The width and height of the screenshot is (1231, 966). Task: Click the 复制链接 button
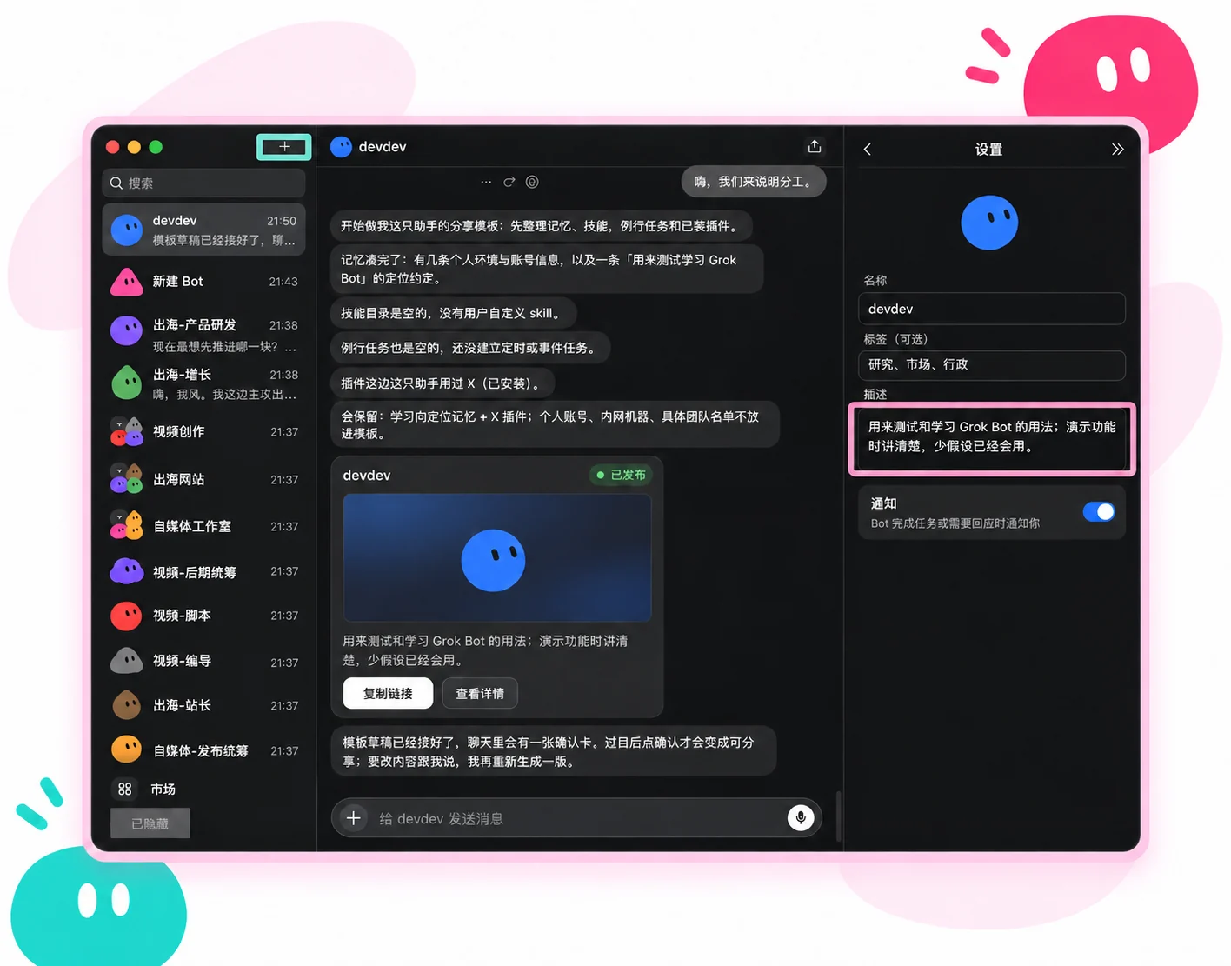point(388,693)
